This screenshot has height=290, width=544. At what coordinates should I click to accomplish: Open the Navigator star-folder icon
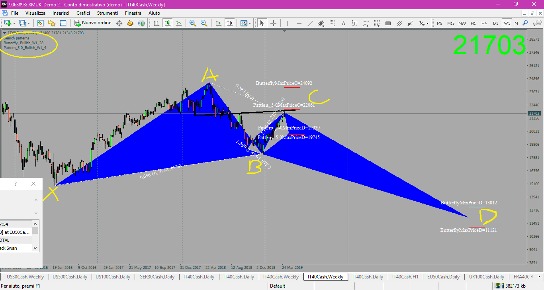click(x=52, y=23)
